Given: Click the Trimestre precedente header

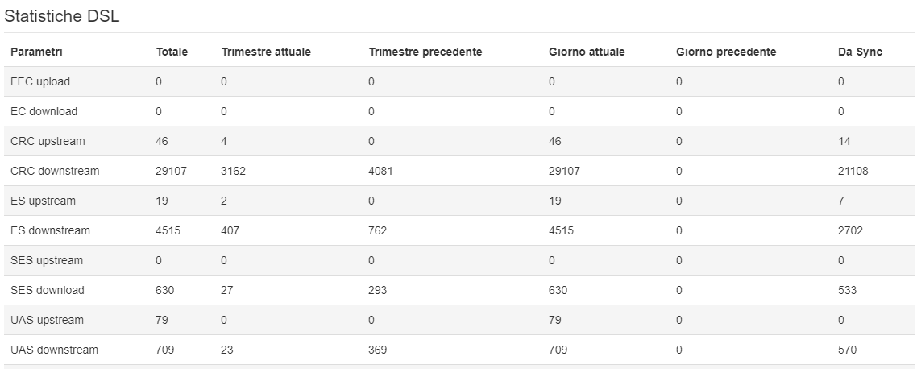Looking at the screenshot, I should (x=425, y=52).
